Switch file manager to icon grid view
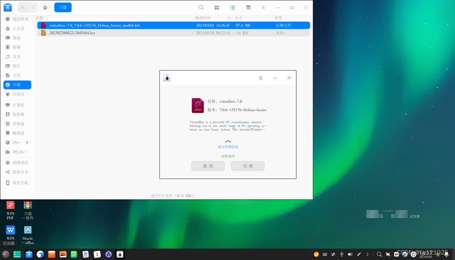Screen dimensions: 455x260 (x=216, y=7)
